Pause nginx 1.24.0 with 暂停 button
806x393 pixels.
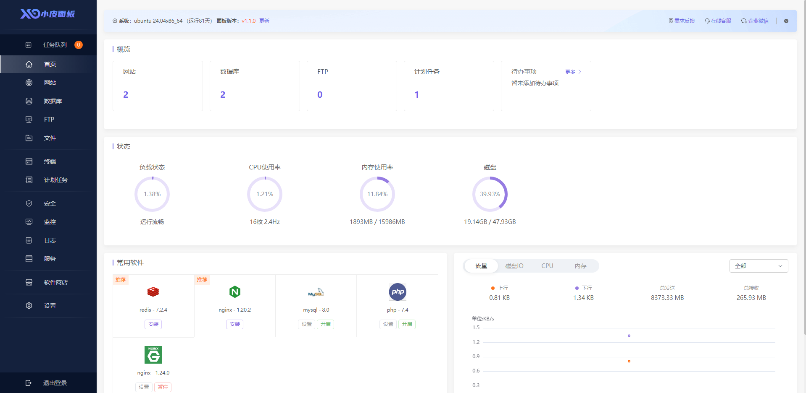tap(163, 387)
